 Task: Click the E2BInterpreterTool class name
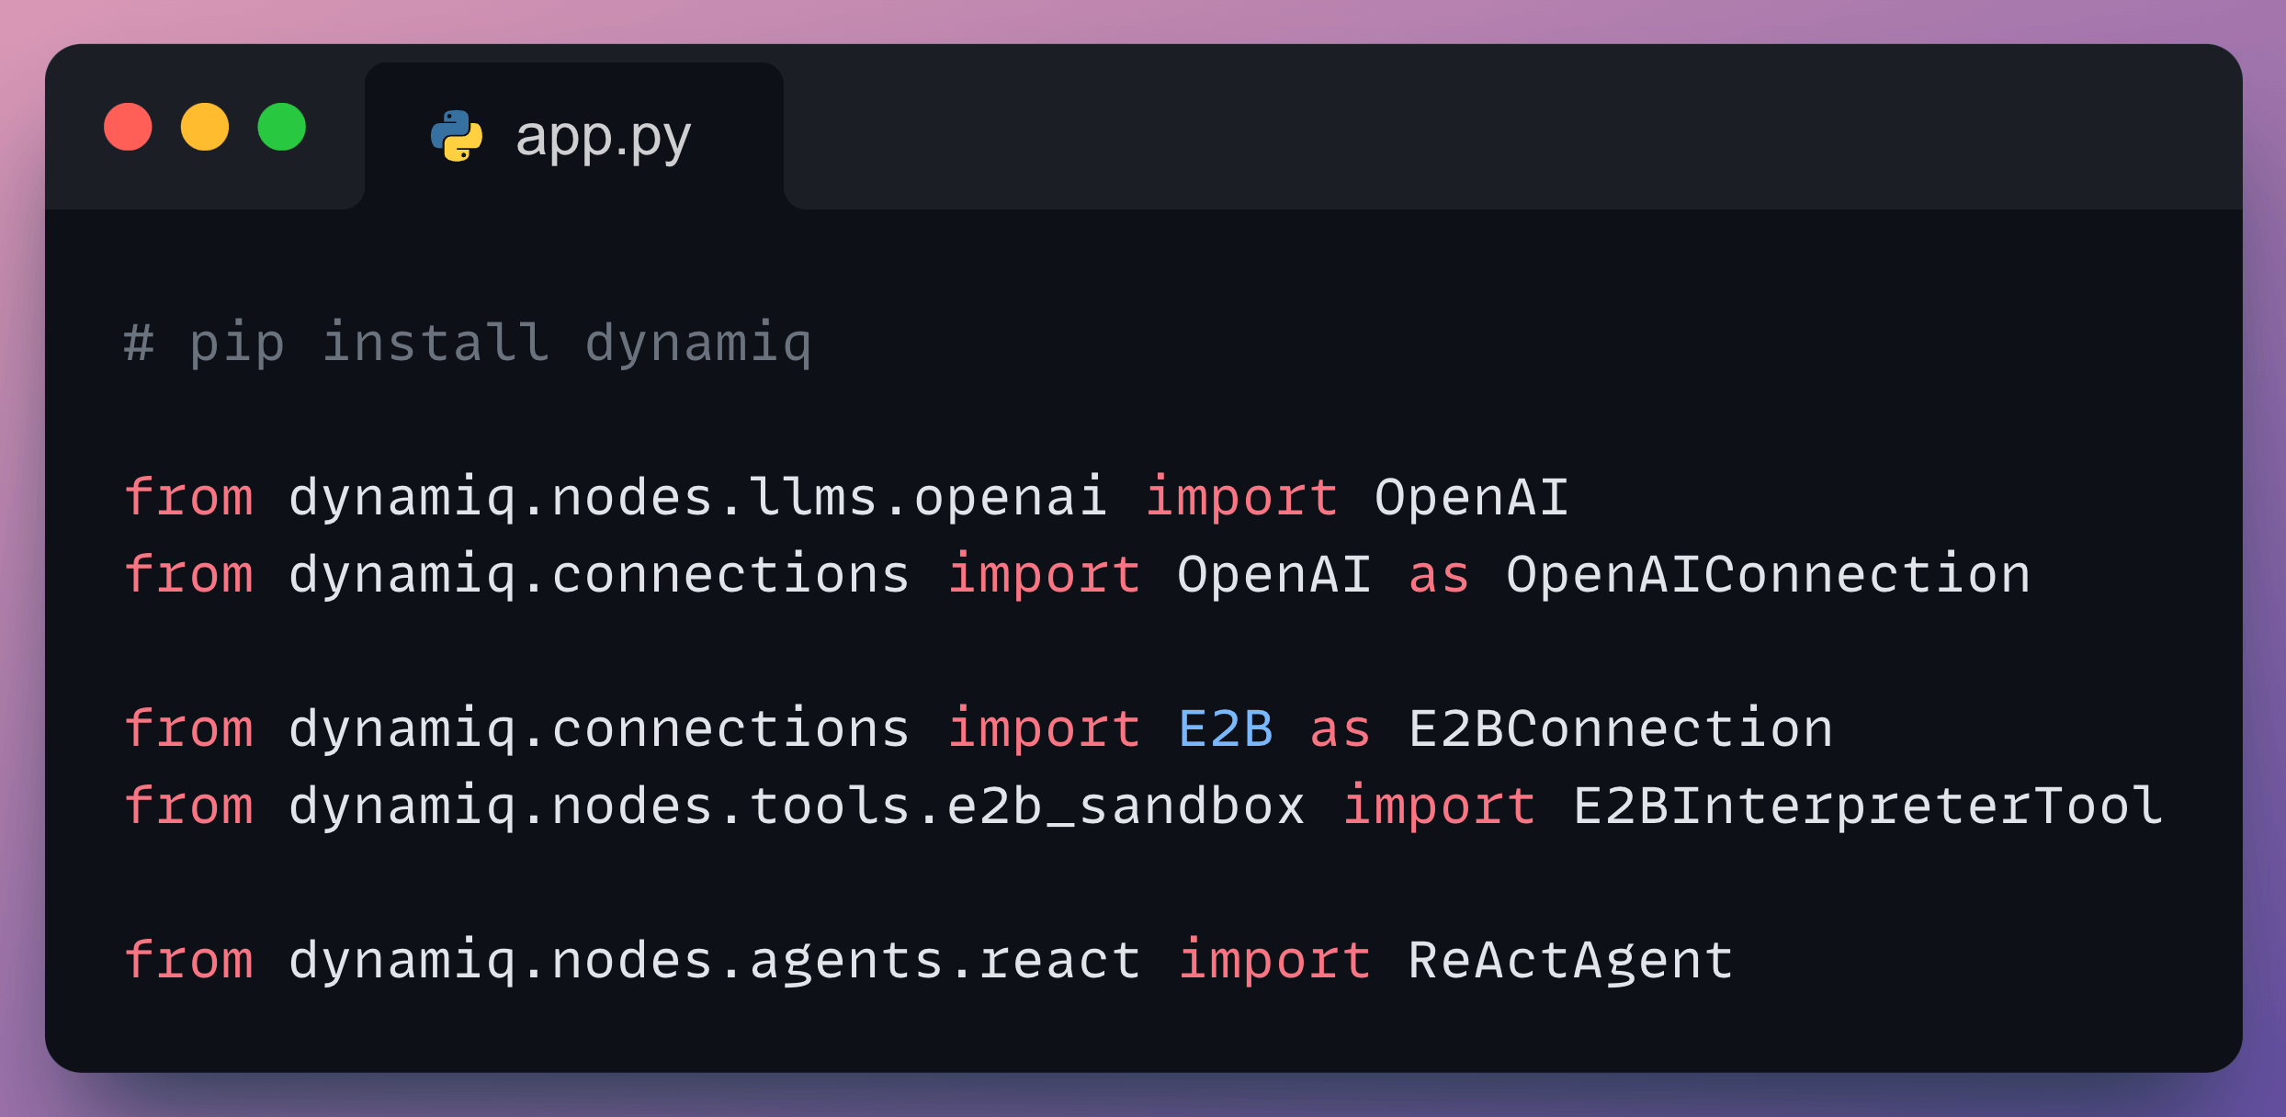point(1868,807)
